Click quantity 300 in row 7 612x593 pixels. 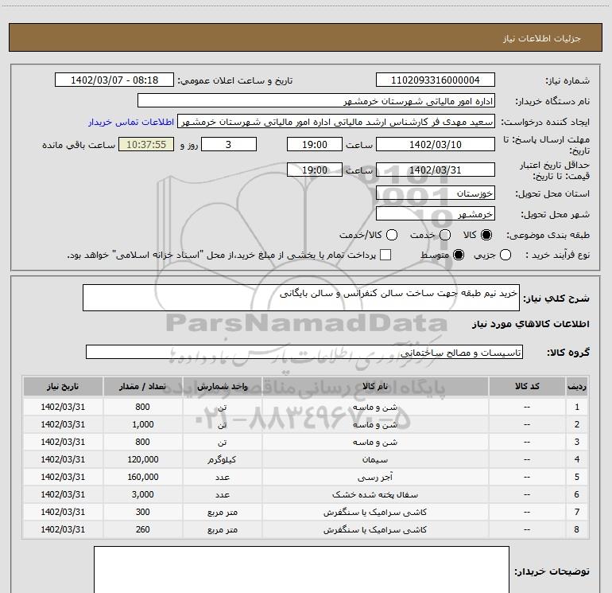coord(143,512)
